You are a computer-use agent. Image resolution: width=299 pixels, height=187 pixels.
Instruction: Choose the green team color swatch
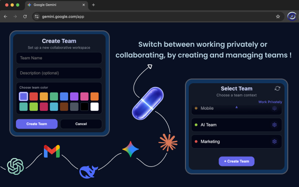[x=54, y=96]
